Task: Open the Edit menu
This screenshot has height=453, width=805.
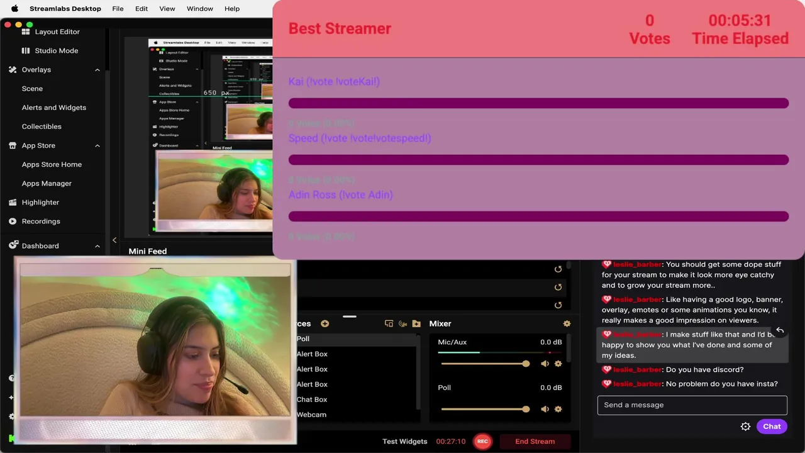Action: pyautogui.click(x=142, y=9)
